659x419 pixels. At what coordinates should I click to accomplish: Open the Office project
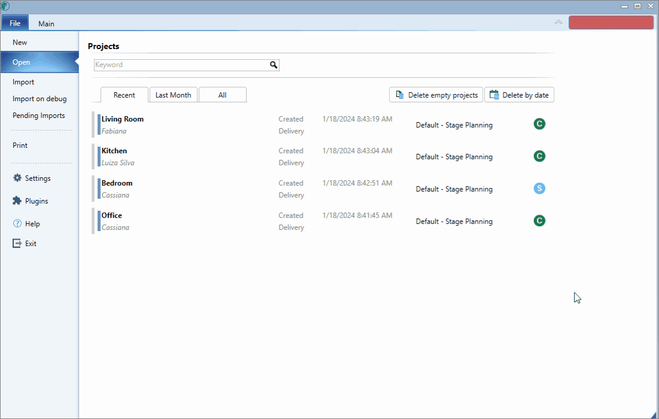[323, 221]
